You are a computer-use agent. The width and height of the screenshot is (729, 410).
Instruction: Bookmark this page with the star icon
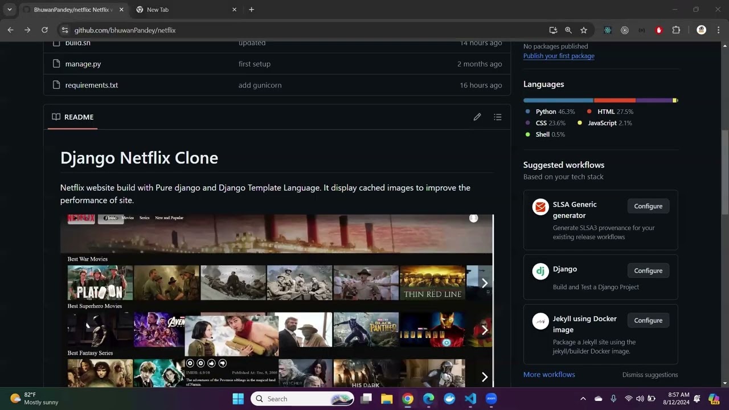(x=584, y=30)
